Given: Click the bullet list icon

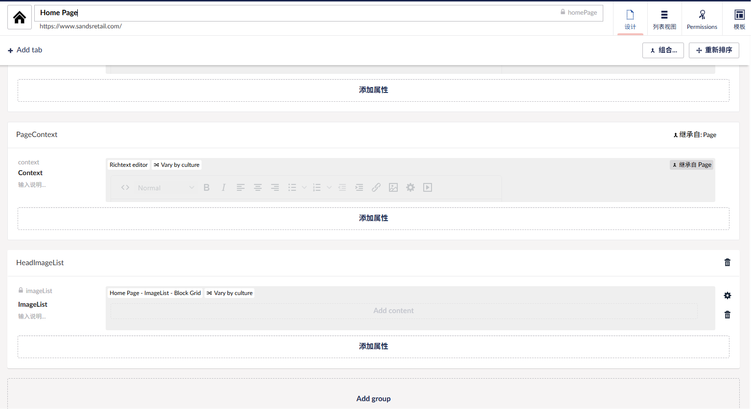Looking at the screenshot, I should pyautogui.click(x=292, y=187).
